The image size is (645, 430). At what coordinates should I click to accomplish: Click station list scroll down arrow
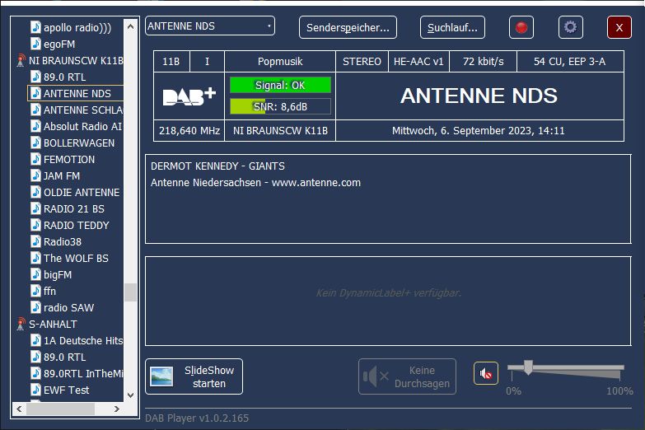coord(130,395)
